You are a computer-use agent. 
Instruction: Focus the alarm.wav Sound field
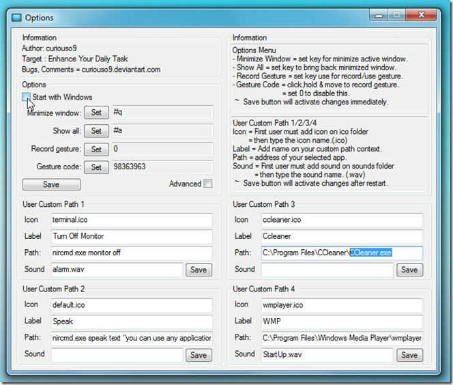pos(116,270)
